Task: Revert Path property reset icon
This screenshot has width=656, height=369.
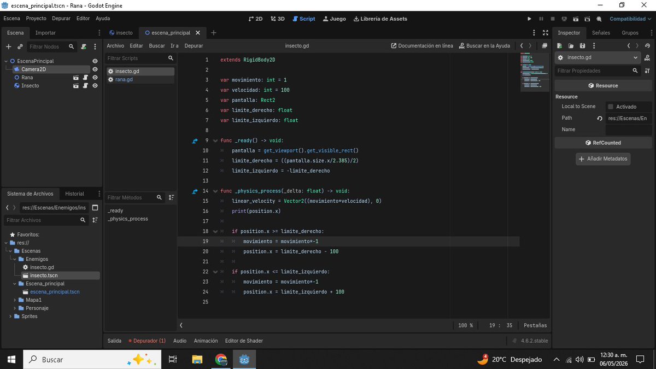Action: 600,118
